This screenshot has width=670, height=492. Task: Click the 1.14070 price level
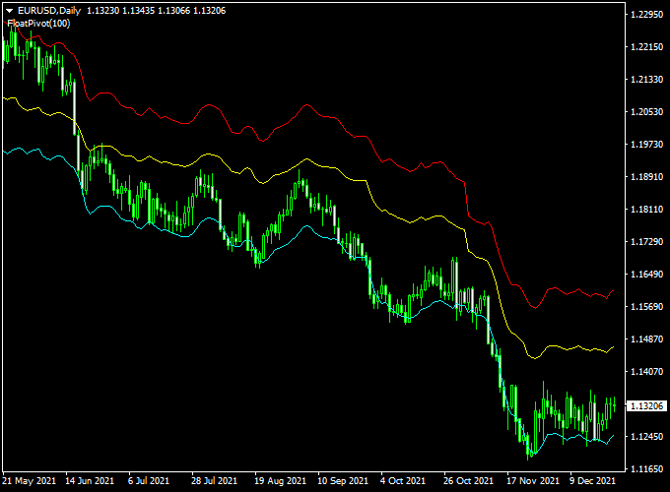pyautogui.click(x=647, y=372)
